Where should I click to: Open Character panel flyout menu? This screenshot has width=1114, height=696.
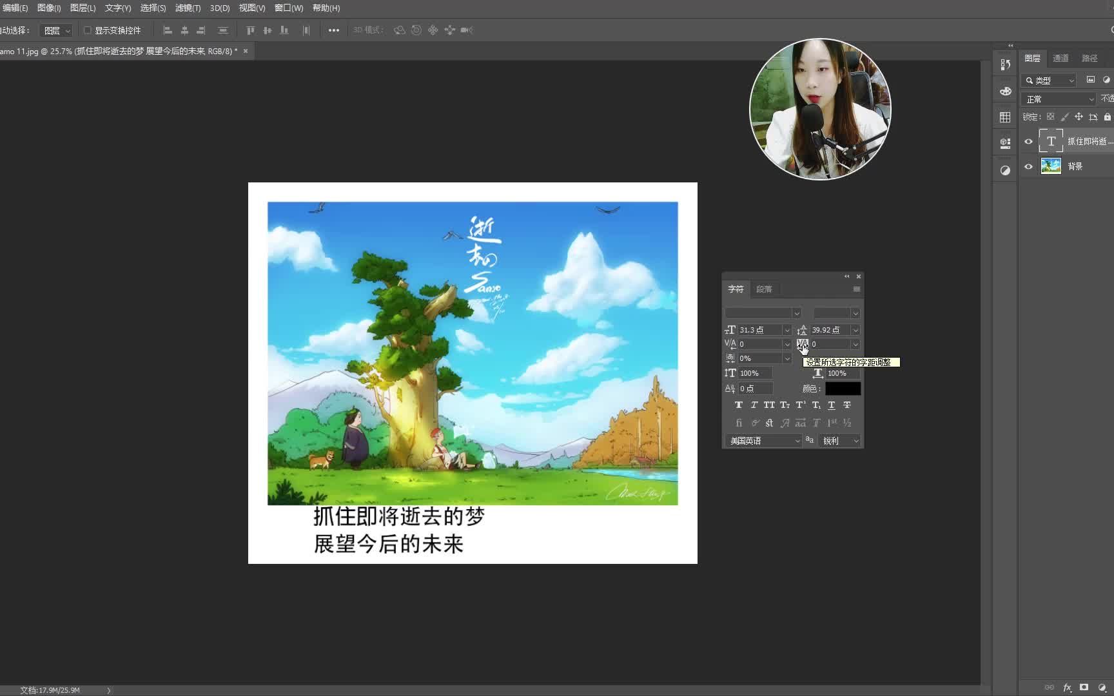point(857,289)
